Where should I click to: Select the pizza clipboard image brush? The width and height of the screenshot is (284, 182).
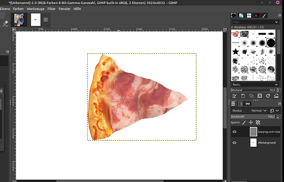[x=235, y=34]
